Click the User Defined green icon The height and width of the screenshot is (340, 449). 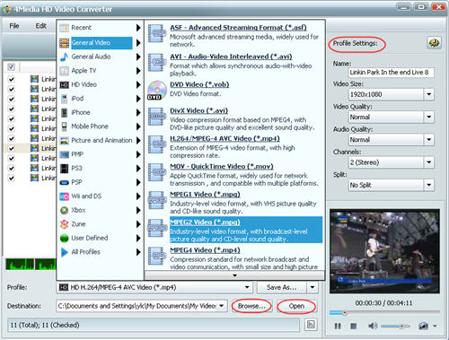[x=64, y=238]
